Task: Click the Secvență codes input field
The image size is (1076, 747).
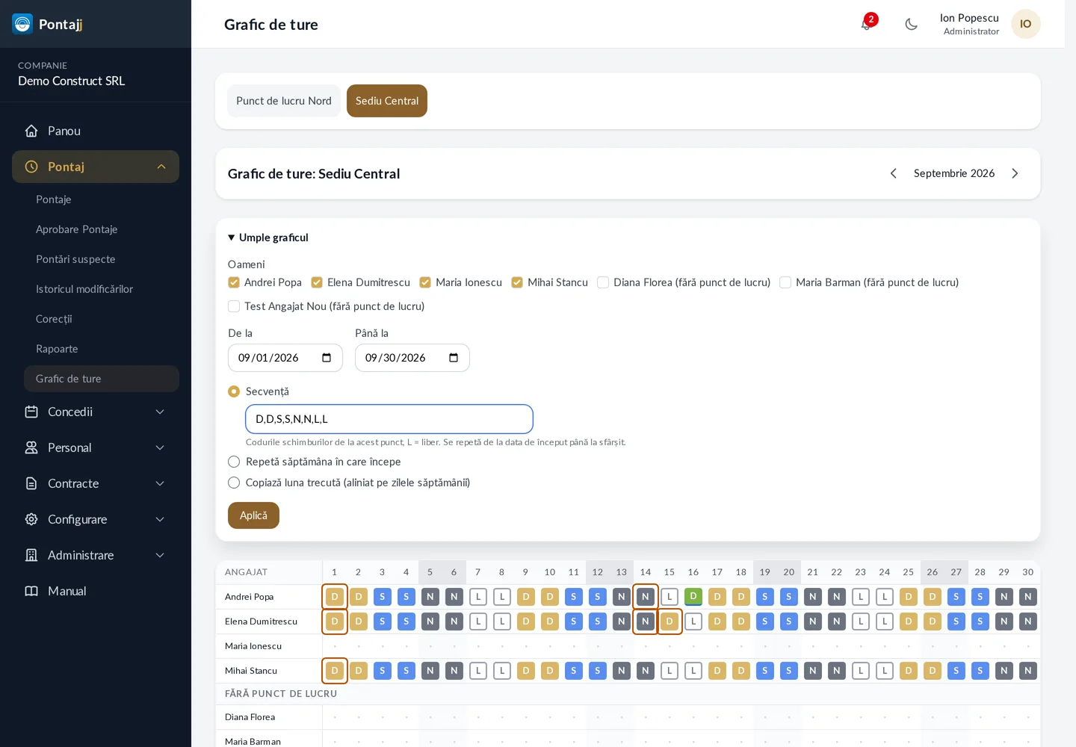Action: pyautogui.click(x=389, y=419)
